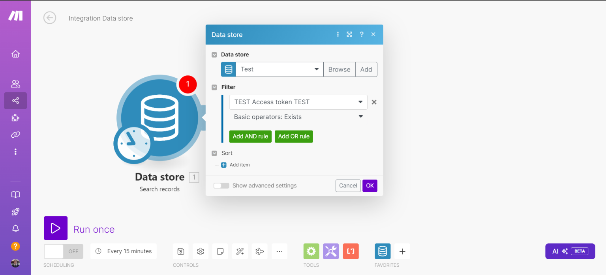Viewport: 606px width, 275px height.
Task: Open the AI BETA assistant button
Action: coord(570,251)
